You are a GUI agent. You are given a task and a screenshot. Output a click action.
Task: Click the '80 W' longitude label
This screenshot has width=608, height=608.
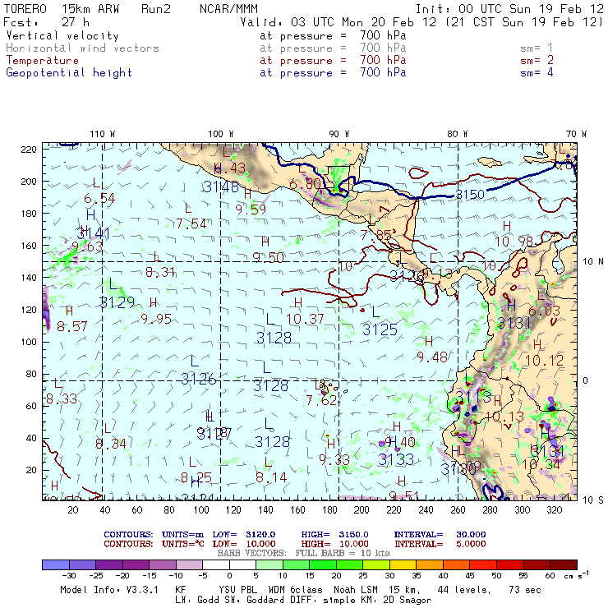pos(457,134)
